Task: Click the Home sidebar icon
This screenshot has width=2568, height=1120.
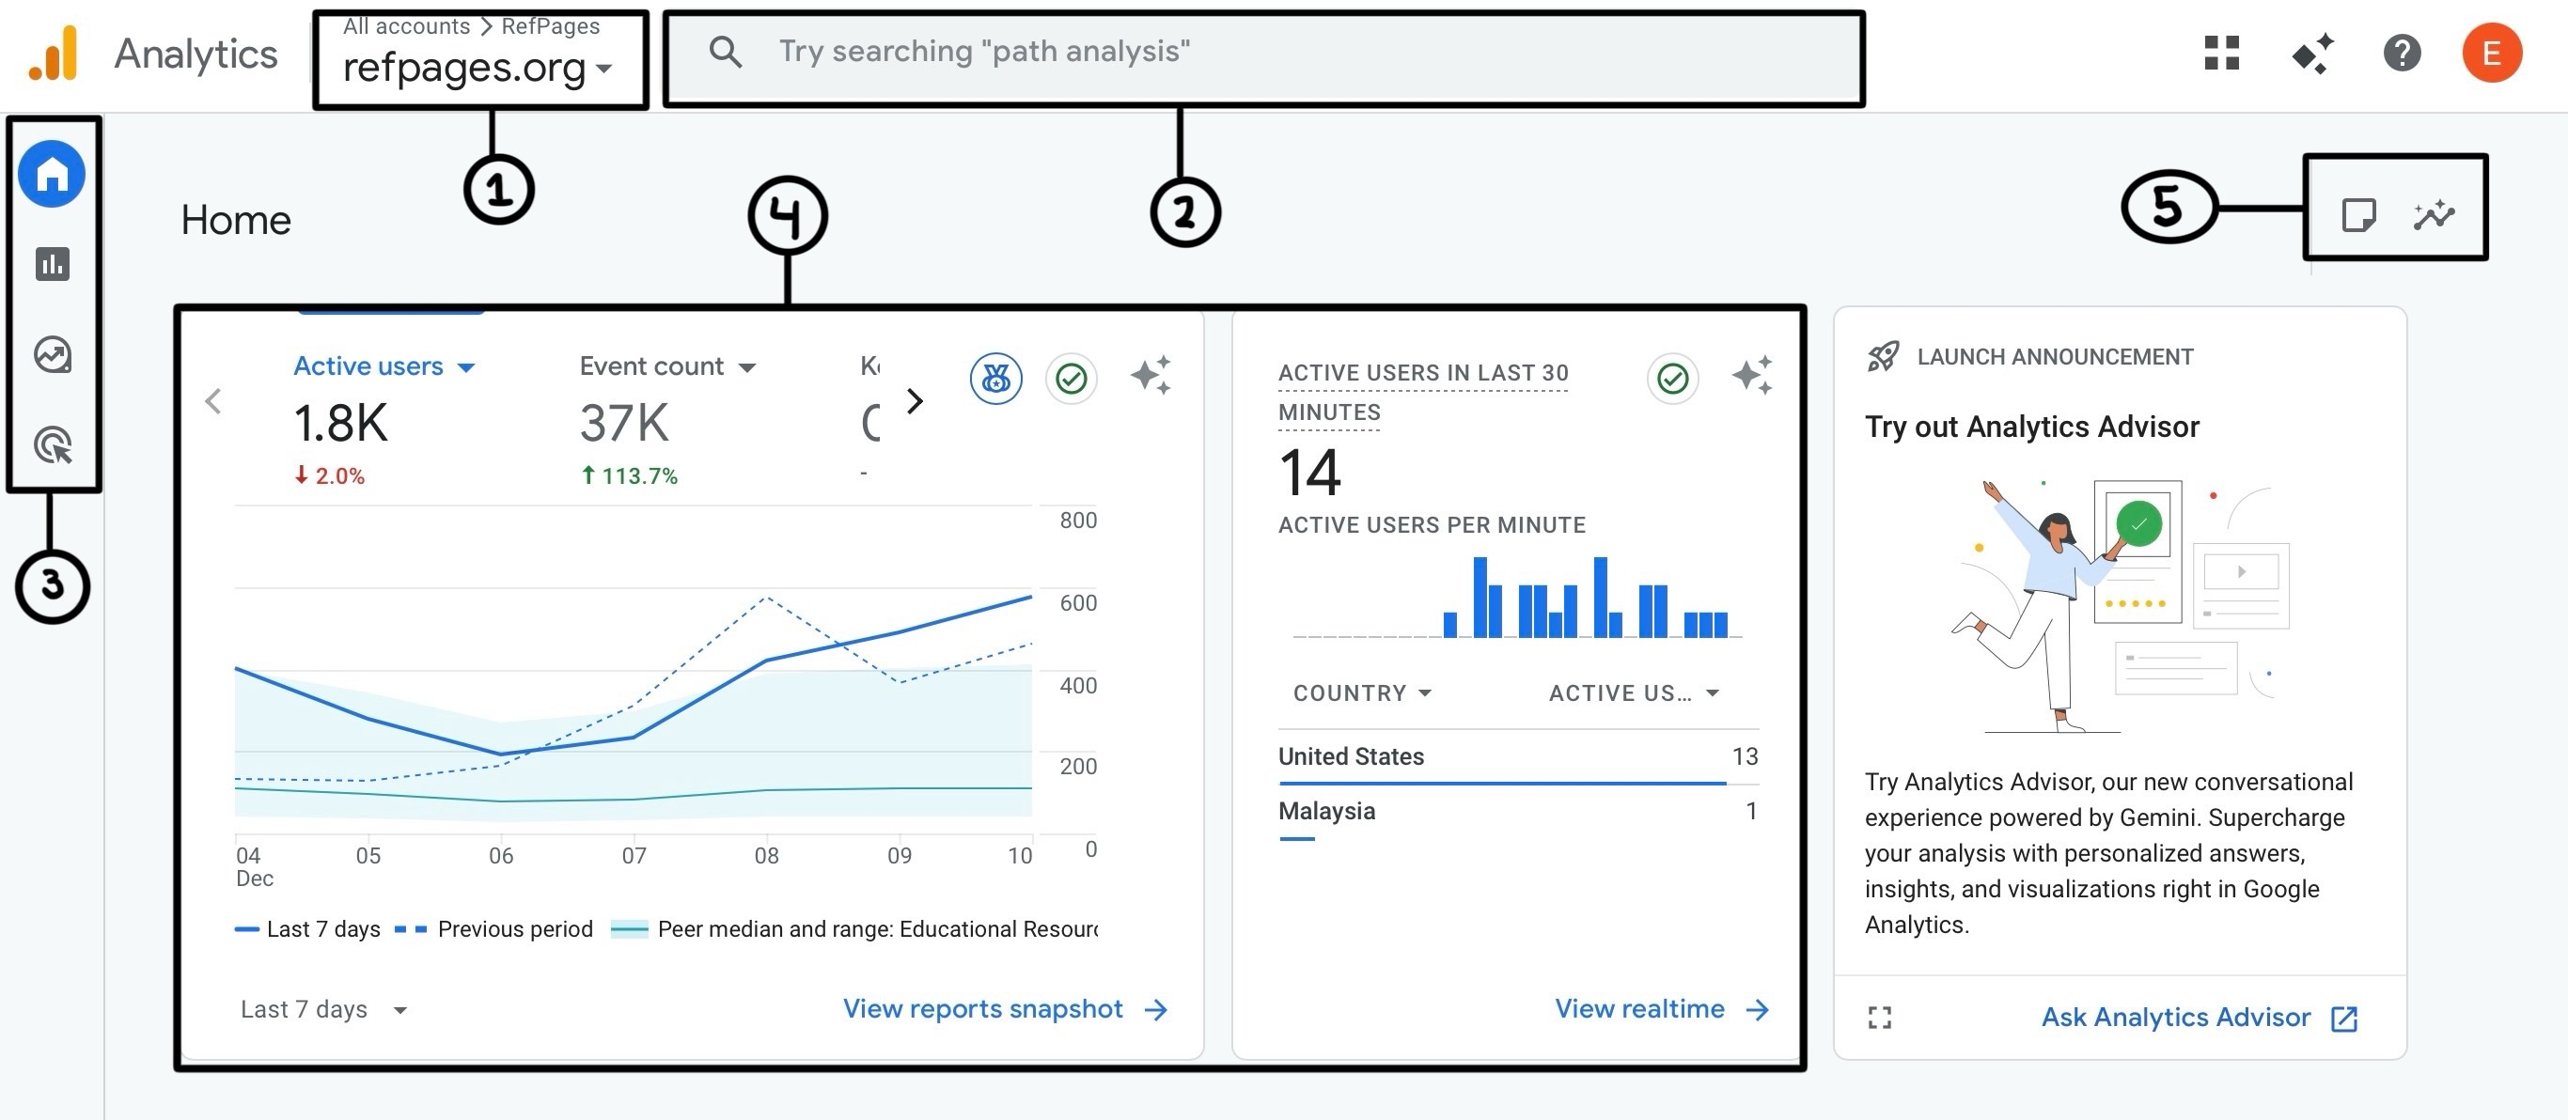Action: tap(52, 175)
